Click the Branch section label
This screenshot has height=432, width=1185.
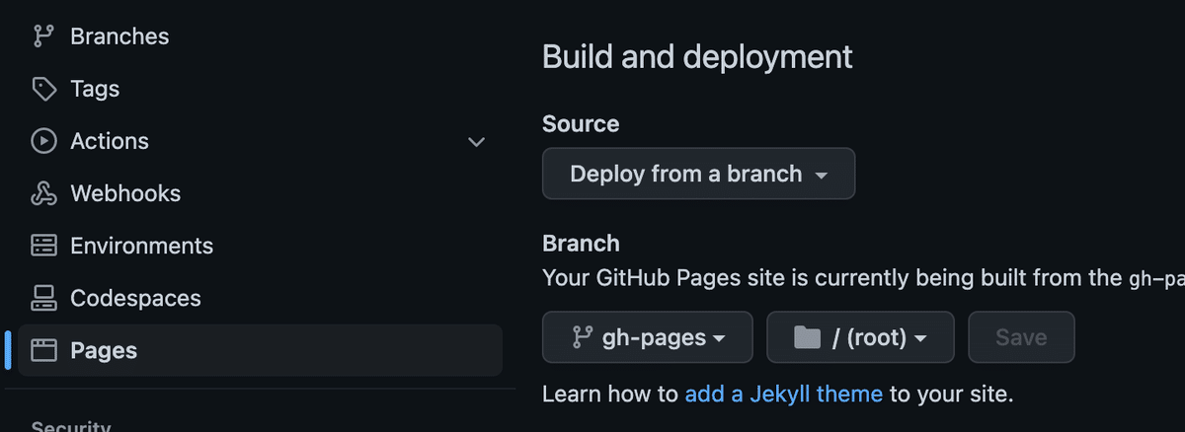click(x=581, y=244)
